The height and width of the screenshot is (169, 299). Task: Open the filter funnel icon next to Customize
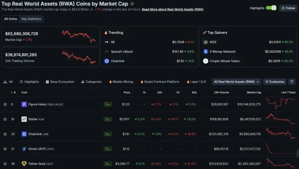(292, 82)
